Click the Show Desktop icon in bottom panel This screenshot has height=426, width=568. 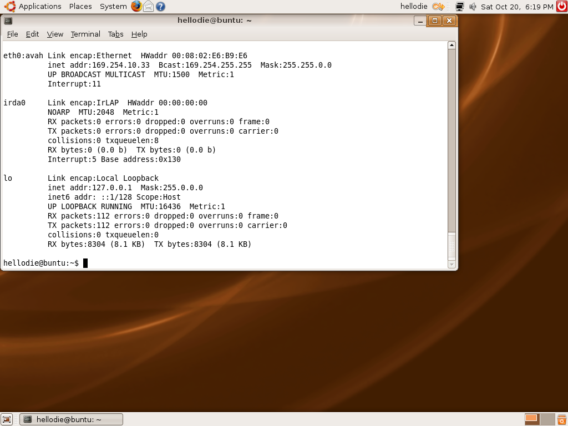click(x=7, y=419)
